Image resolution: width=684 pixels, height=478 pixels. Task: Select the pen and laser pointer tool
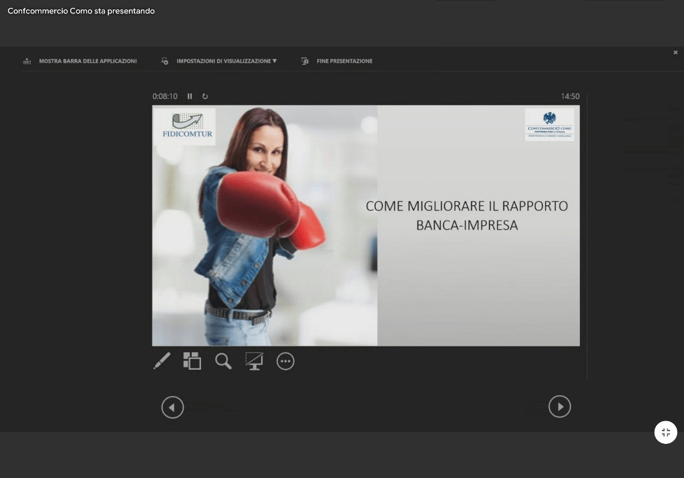pos(162,361)
